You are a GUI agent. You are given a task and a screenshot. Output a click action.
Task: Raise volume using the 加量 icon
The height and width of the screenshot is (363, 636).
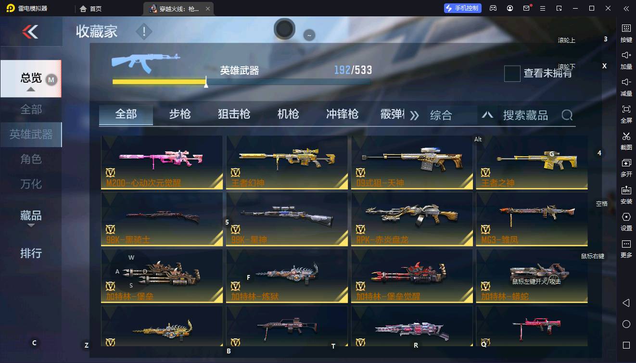pyautogui.click(x=626, y=60)
